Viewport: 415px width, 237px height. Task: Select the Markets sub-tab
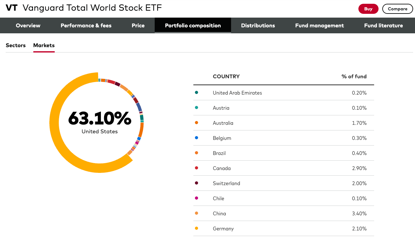coord(44,45)
